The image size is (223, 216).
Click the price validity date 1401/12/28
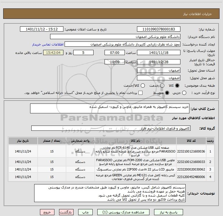[x=159, y=62]
